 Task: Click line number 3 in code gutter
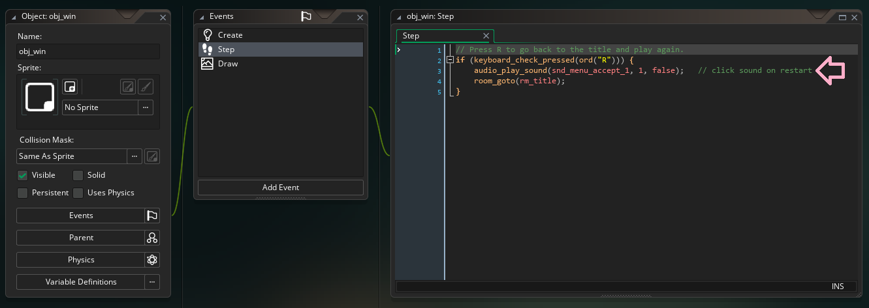pos(439,70)
